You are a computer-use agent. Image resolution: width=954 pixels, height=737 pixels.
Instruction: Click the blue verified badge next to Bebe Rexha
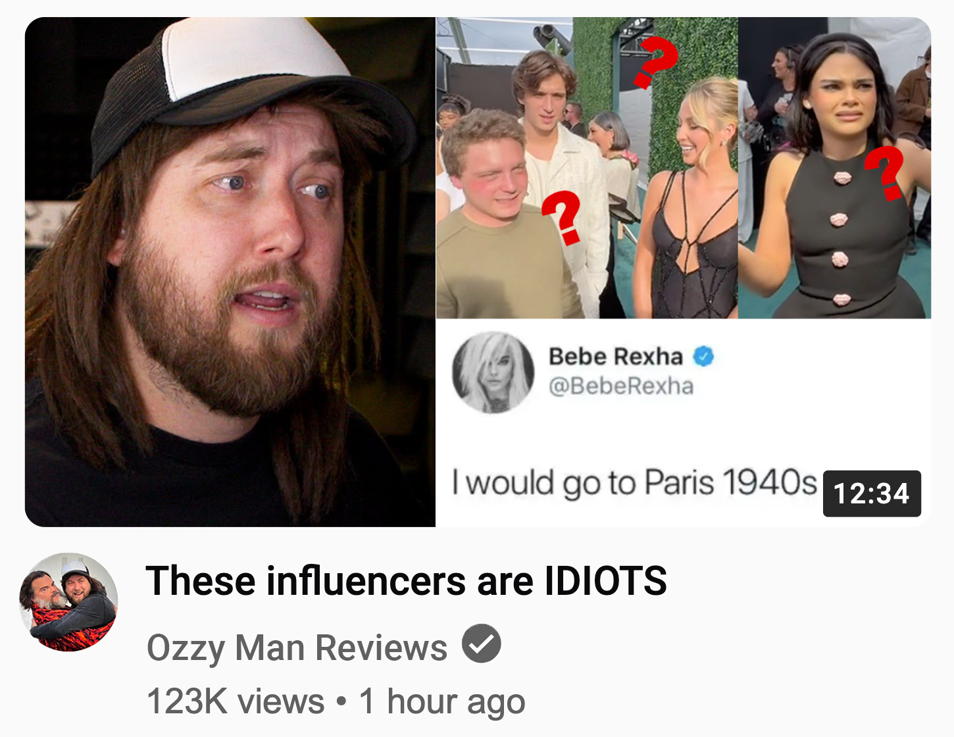click(x=703, y=356)
